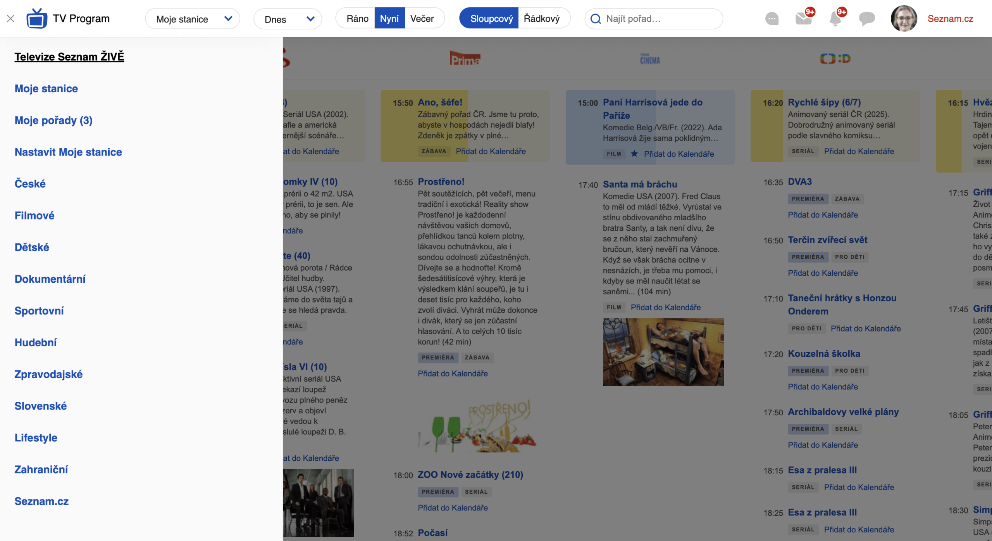Viewport: 992px width, 541px height.
Task: Open Televize Seznam ŽIVĚ link
Action: click(69, 57)
